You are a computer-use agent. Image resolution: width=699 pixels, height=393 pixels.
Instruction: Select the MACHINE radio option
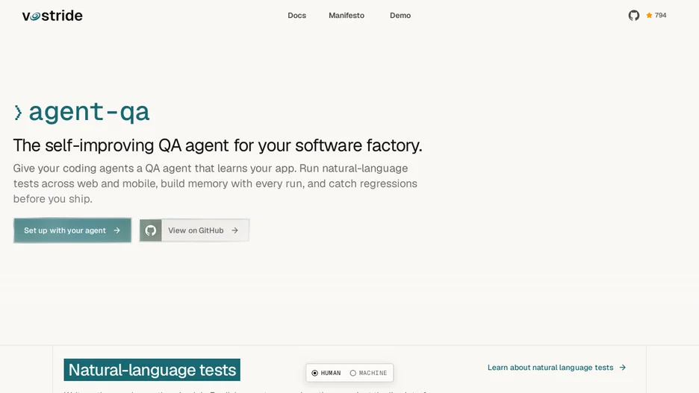click(x=368, y=373)
